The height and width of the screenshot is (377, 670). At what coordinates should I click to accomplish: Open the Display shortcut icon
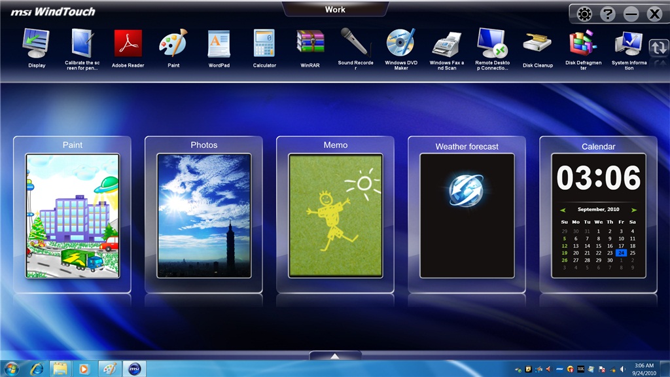[36, 45]
